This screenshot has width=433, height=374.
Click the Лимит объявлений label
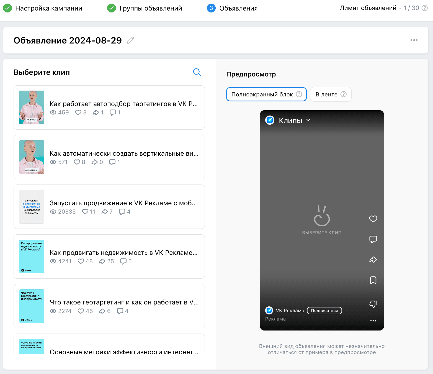click(x=368, y=8)
